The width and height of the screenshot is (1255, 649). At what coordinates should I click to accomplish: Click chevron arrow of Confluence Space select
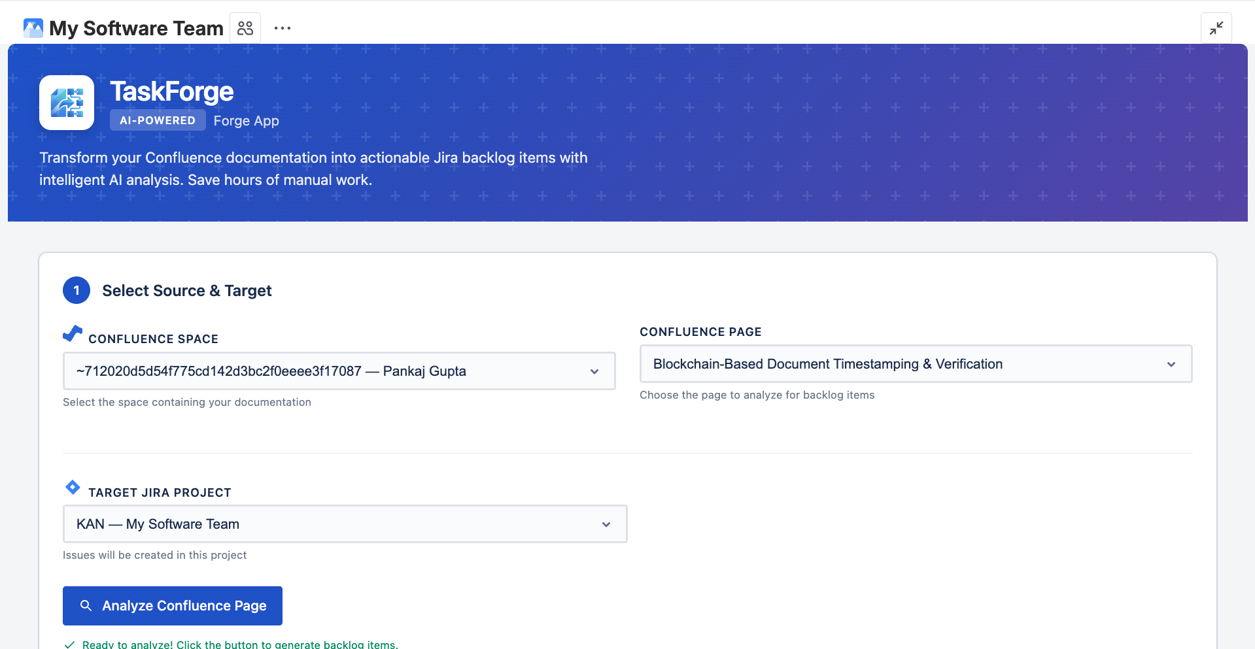click(594, 371)
